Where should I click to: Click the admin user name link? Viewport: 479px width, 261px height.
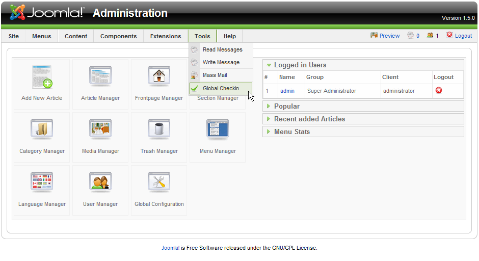coord(287,91)
